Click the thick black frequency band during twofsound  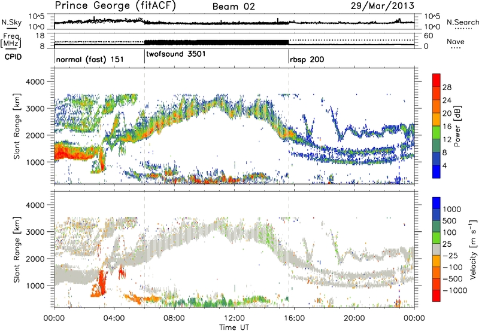[216, 42]
